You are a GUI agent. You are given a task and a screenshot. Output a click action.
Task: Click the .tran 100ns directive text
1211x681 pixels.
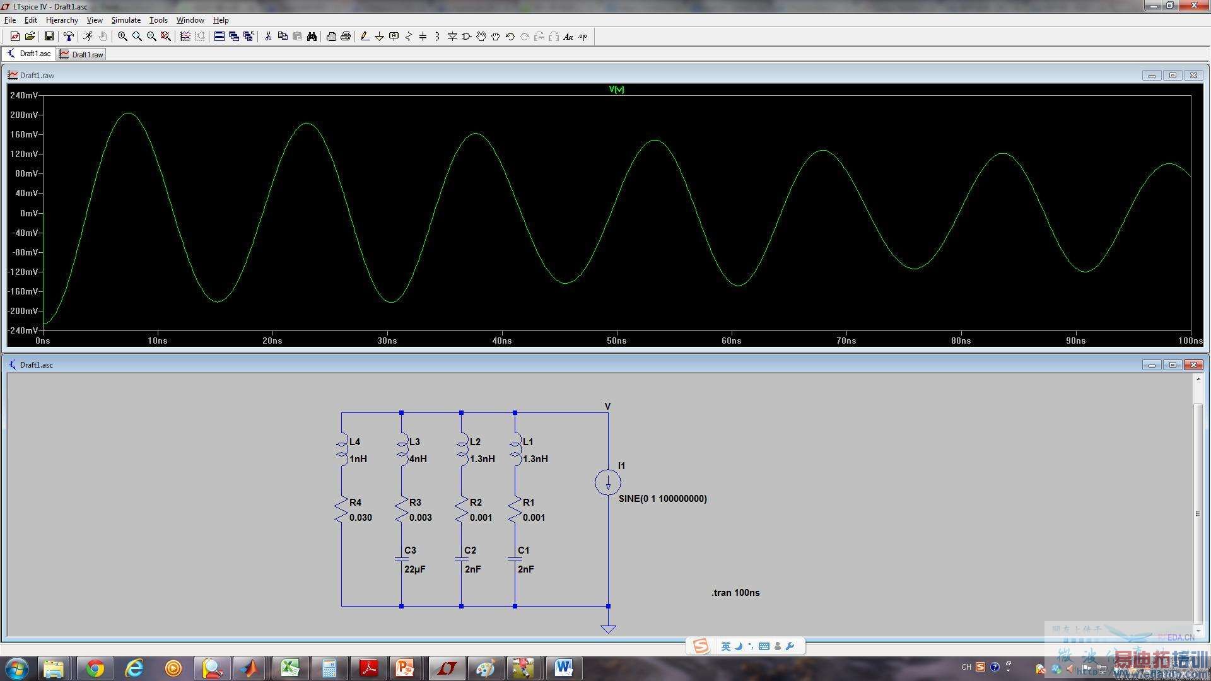pyautogui.click(x=735, y=593)
